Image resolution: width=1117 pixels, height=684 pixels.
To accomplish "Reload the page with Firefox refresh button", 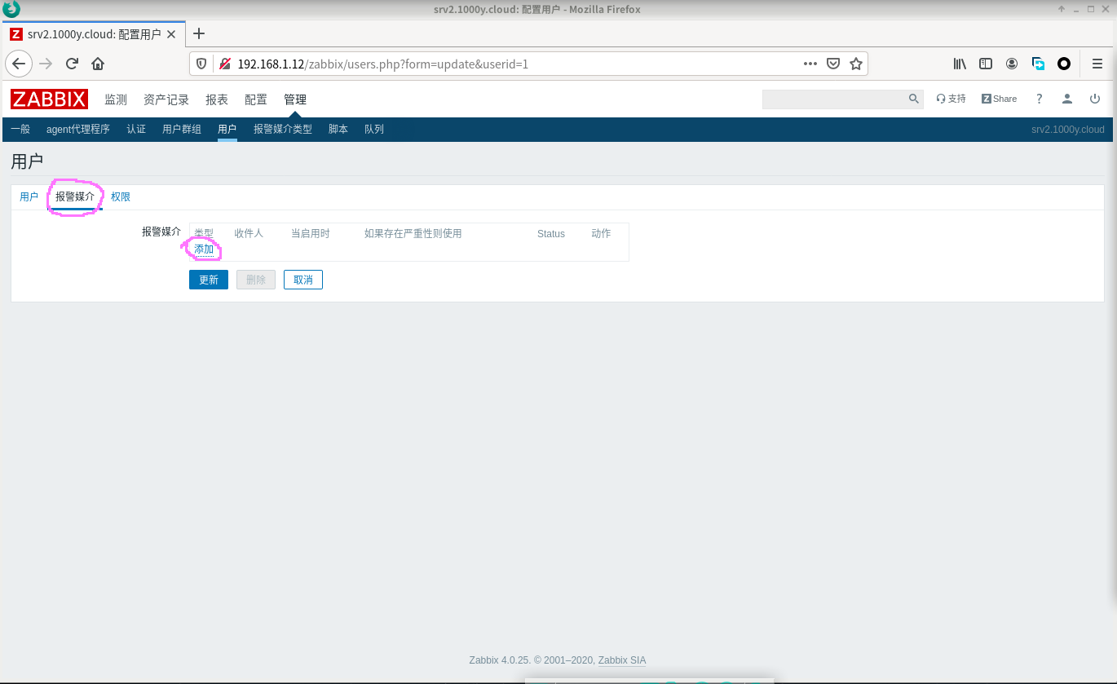I will 72,64.
